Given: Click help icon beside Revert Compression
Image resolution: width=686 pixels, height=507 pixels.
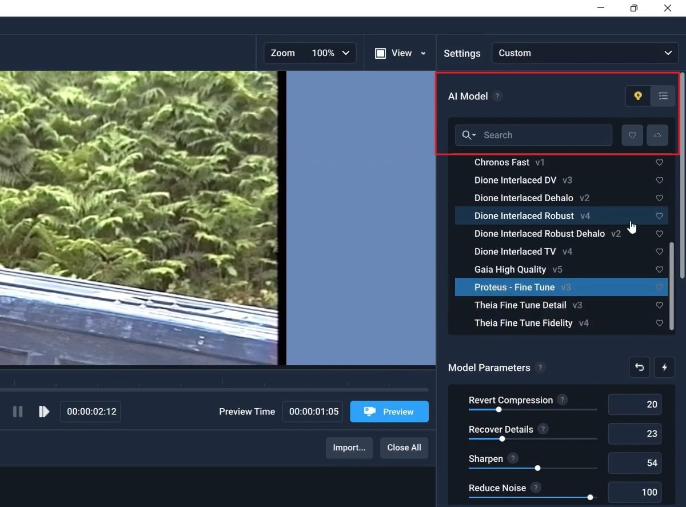Looking at the screenshot, I should [563, 400].
